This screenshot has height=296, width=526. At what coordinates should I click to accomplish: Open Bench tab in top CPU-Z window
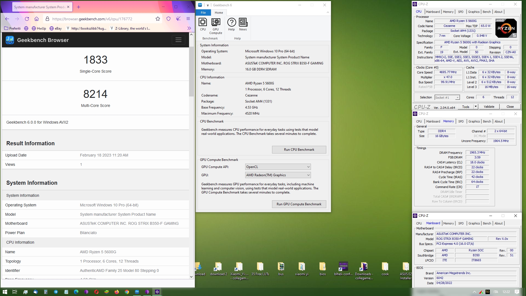(x=487, y=12)
